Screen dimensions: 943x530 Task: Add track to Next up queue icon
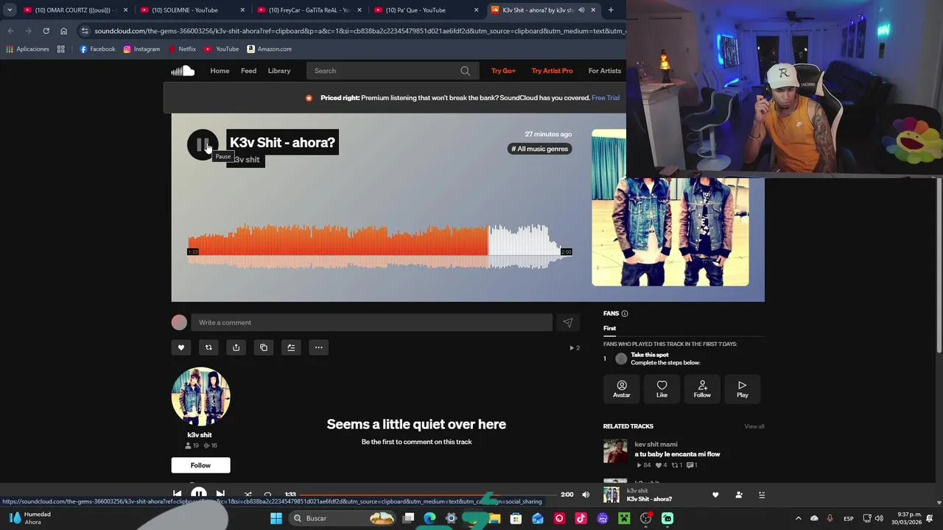[291, 347]
